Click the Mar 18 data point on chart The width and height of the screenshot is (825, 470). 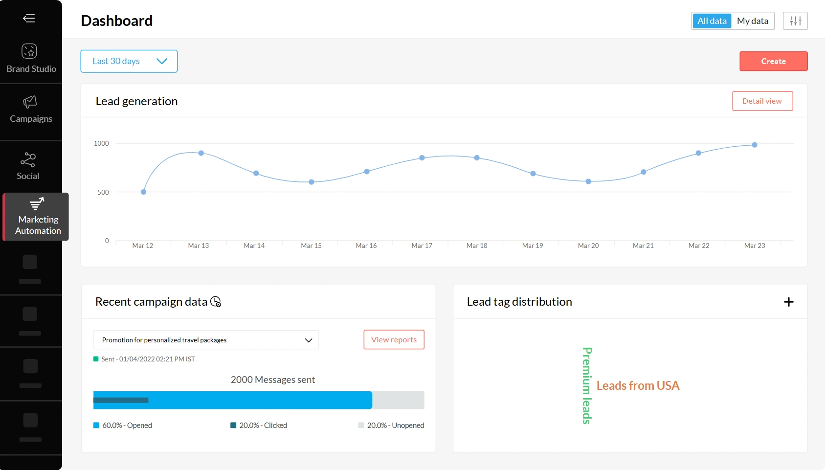pyautogui.click(x=477, y=158)
